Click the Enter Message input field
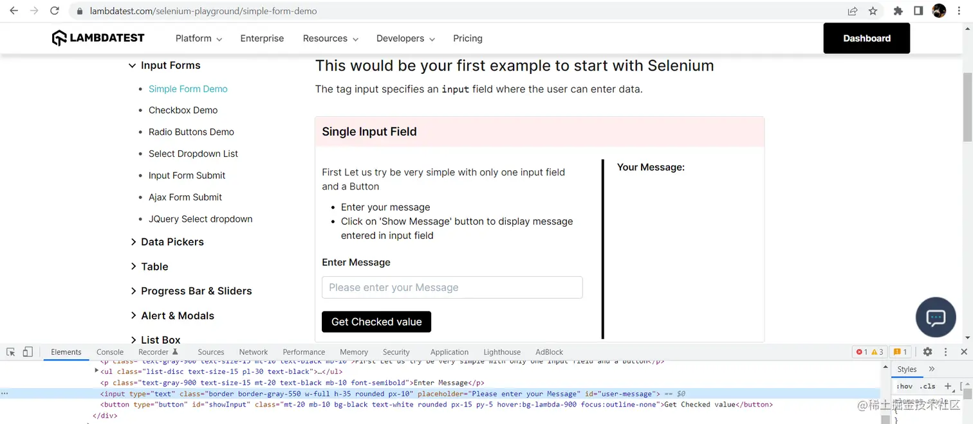 (452, 287)
